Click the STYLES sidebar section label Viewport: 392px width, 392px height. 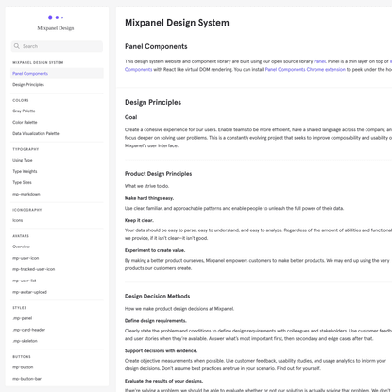point(20,308)
